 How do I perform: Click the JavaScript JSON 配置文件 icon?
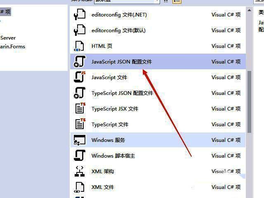tap(79, 62)
